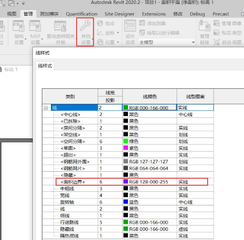Click 启动视图 icon
Image resolution: width=244 pixels, height=240 pixels.
(x=216, y=42)
